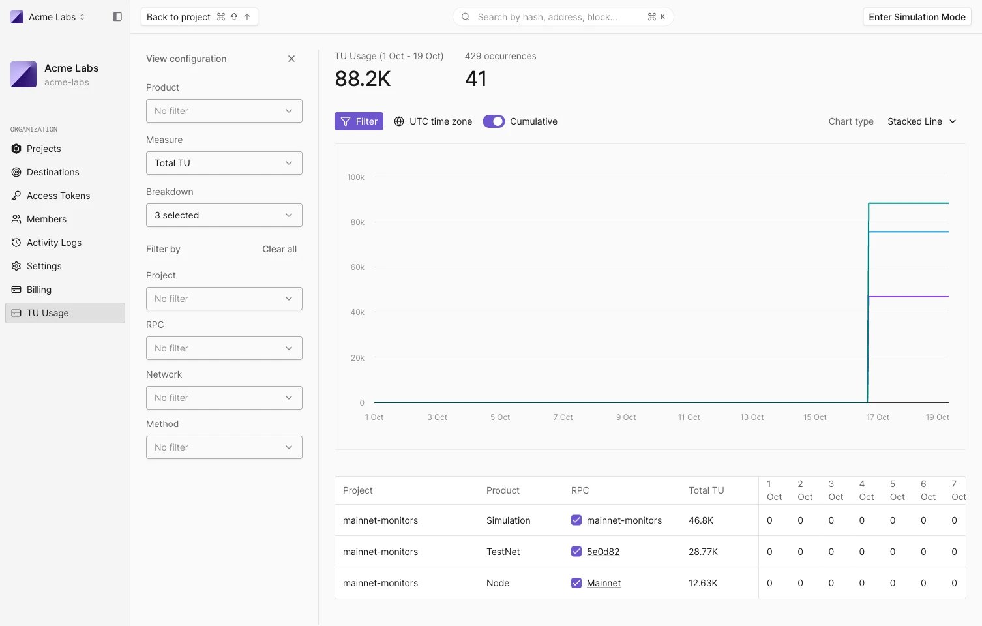The height and width of the screenshot is (626, 982).
Task: Change chart type from Stacked Line
Action: point(922,121)
